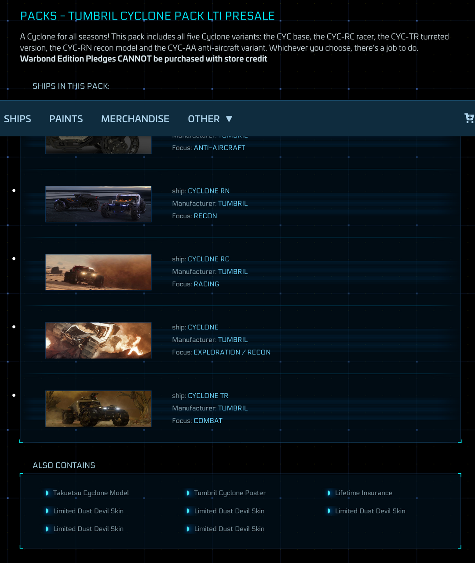Click the arrow icon beside Takuetsu Cyclone Model

pos(47,493)
